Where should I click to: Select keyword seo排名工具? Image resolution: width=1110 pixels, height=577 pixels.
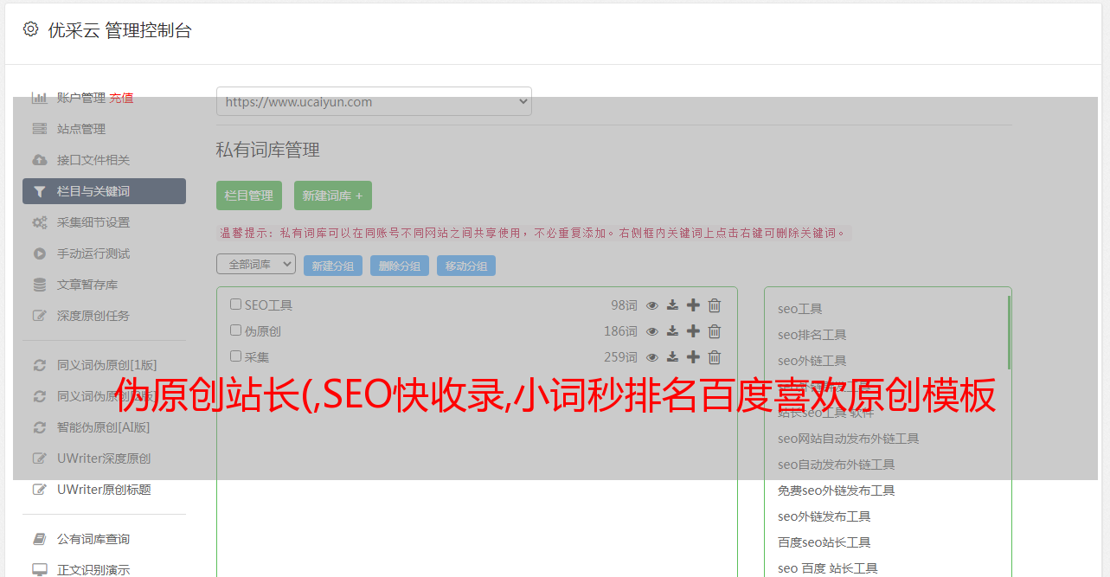point(812,335)
